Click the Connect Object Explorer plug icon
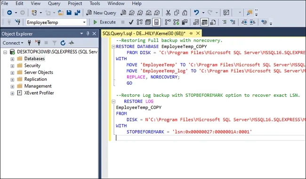The image size is (306, 179). (x=29, y=43)
